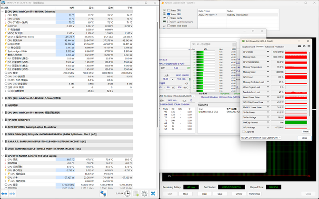Screen dimensions: 319x199
Task: Click the Reset button in GPU-Z
Action: pos(305,132)
